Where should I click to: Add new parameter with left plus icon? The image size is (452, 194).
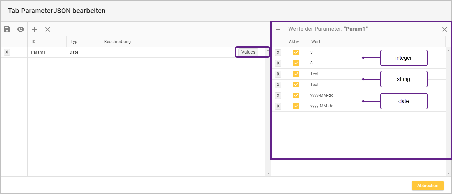(34, 29)
